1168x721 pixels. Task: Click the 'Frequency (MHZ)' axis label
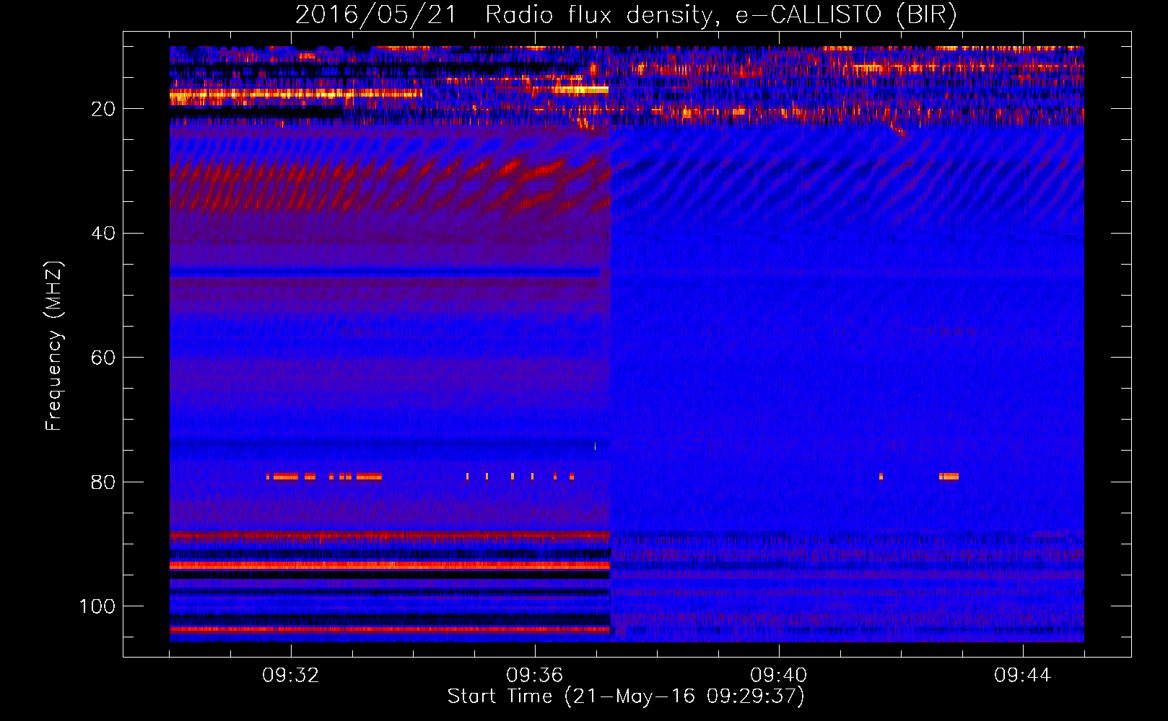54,346
